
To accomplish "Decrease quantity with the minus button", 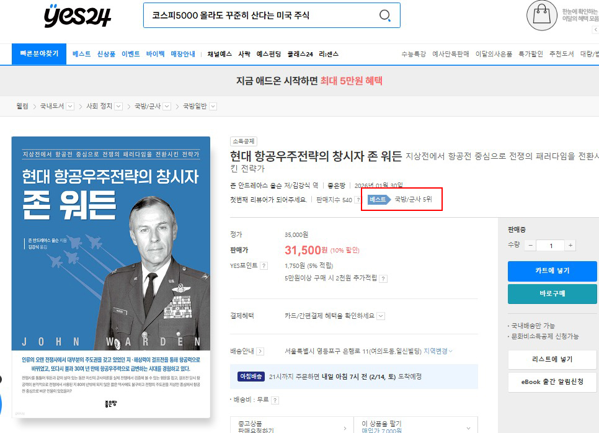I will click(x=530, y=245).
